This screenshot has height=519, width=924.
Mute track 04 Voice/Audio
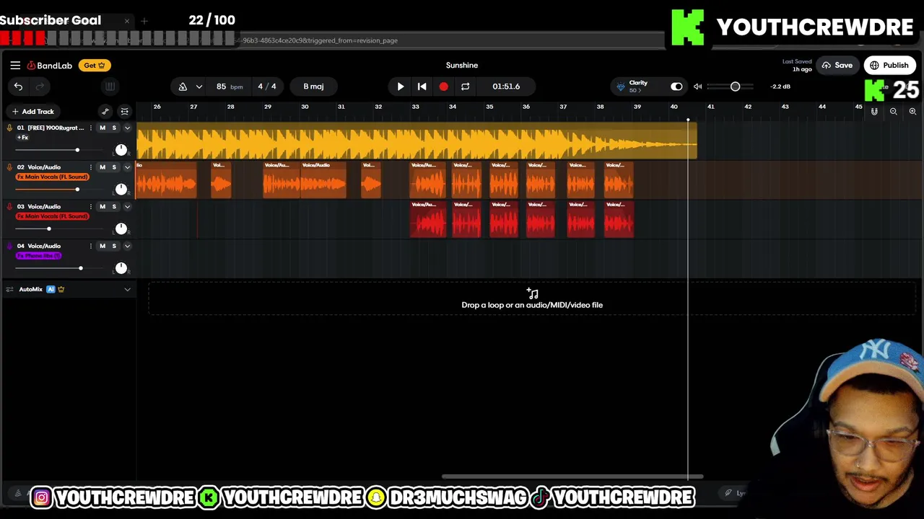tap(103, 247)
